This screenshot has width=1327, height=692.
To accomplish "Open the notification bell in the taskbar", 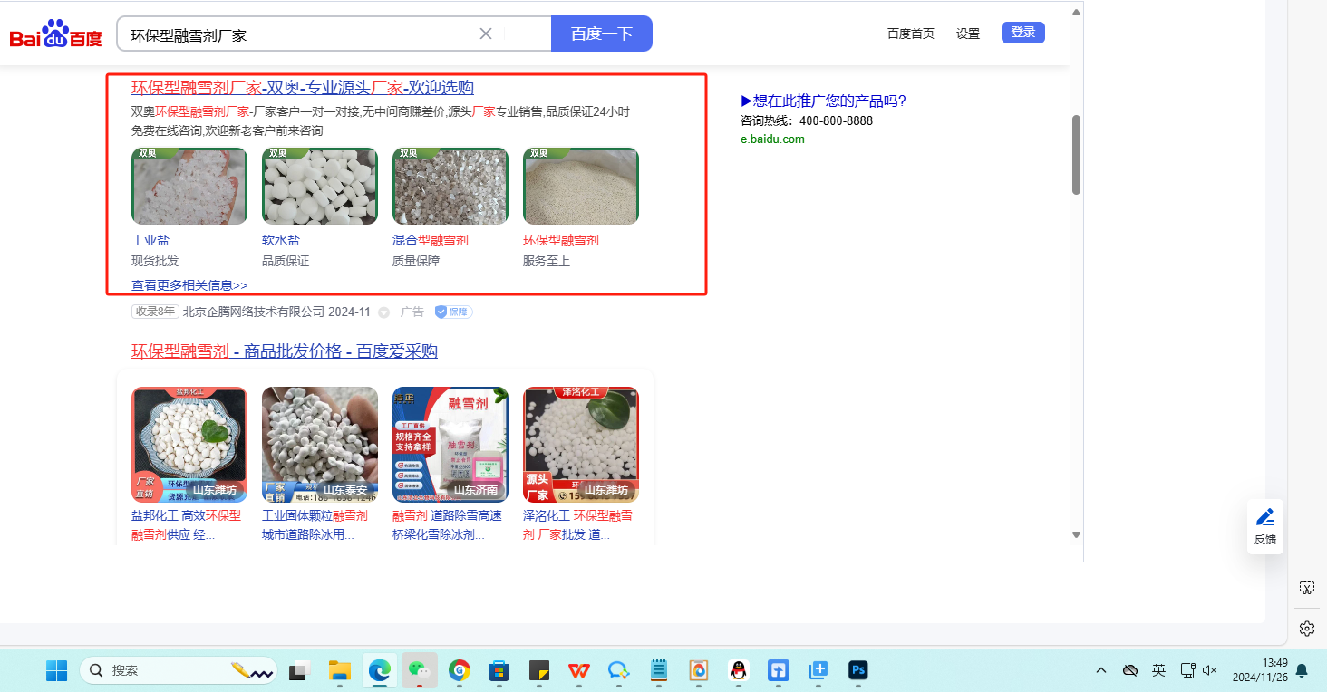I will (x=1302, y=670).
